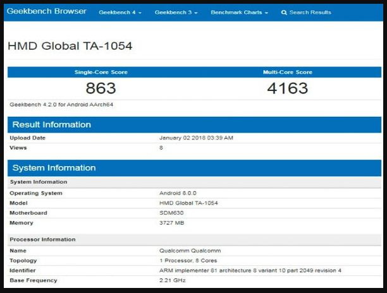Click the Name label in processor table
Viewport: 387px width, 293px height.
pyautogui.click(x=18, y=251)
